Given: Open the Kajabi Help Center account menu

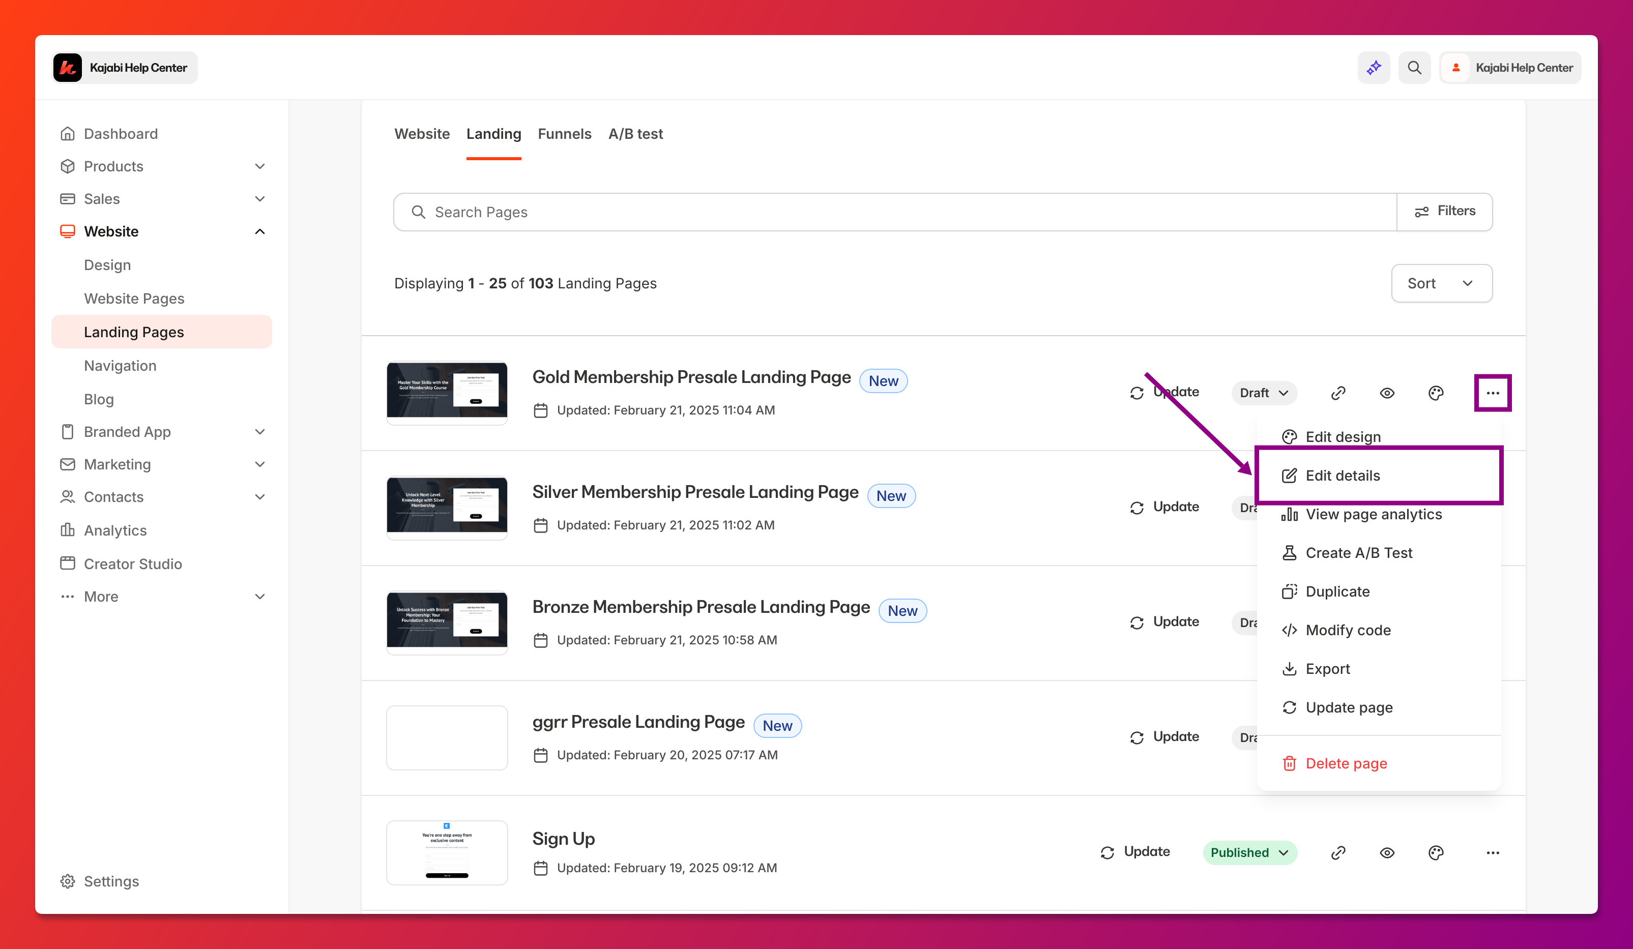Looking at the screenshot, I should [x=1510, y=67].
